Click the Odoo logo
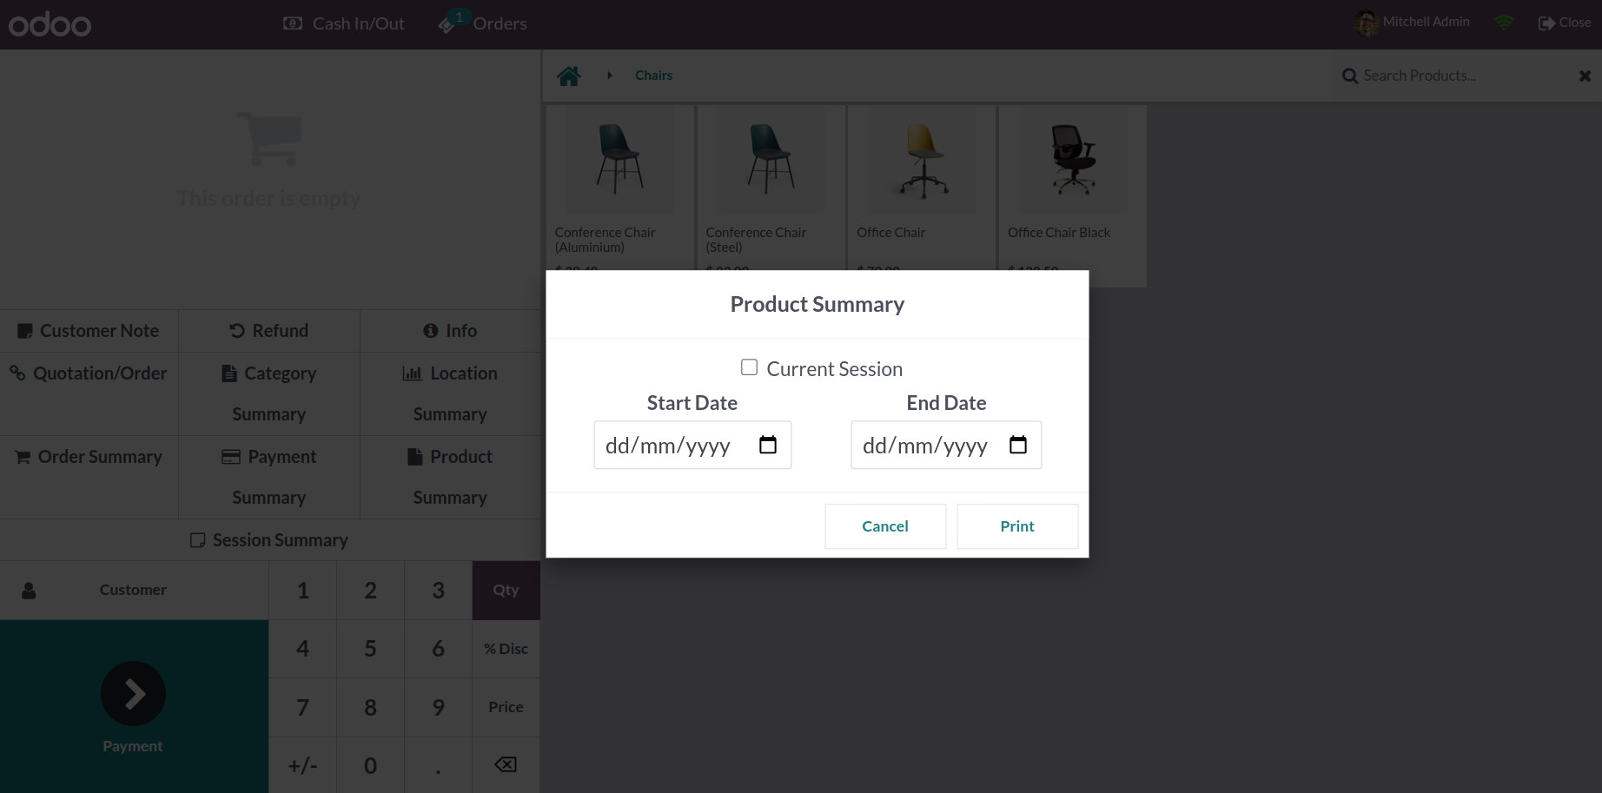Image resolution: width=1602 pixels, height=793 pixels. click(50, 24)
